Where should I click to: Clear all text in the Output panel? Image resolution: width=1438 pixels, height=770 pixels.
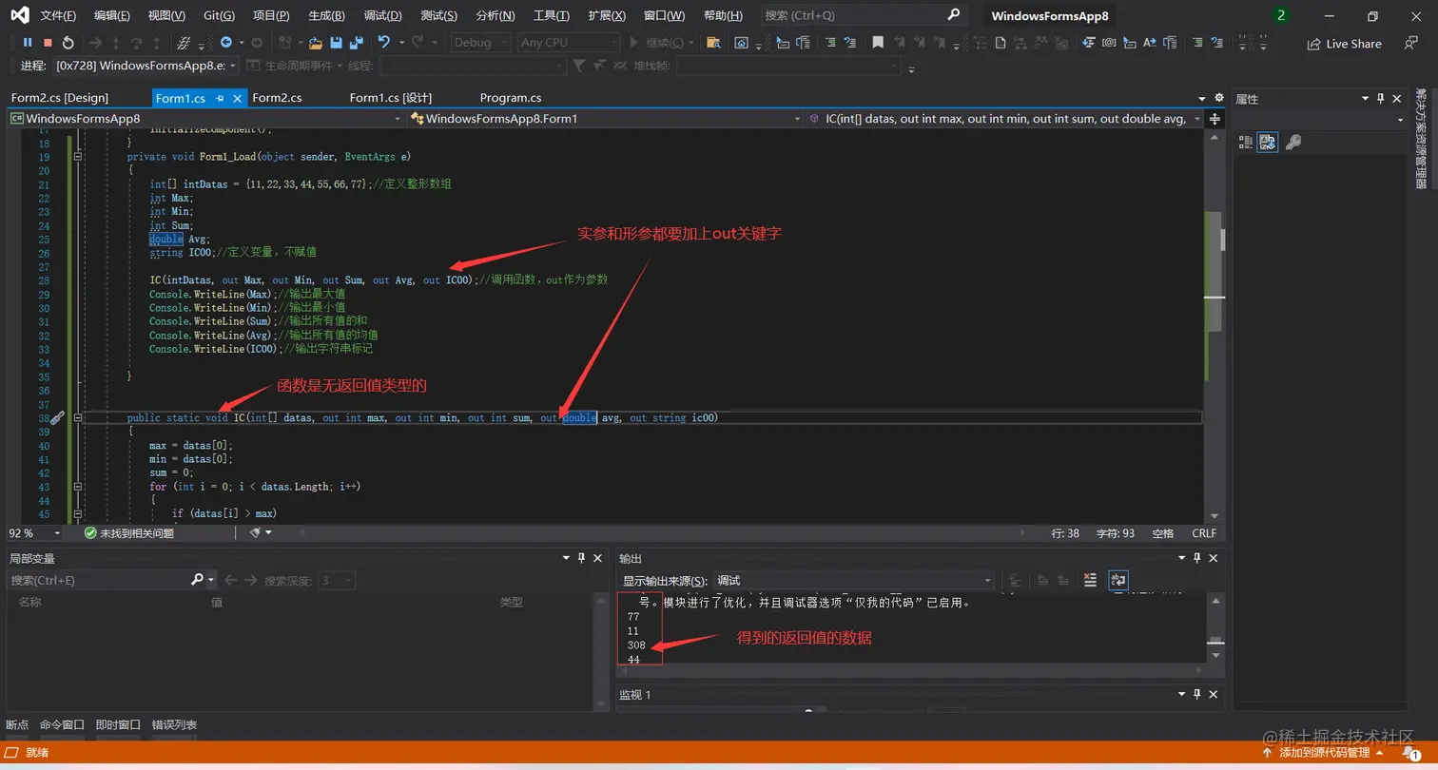(x=1090, y=580)
